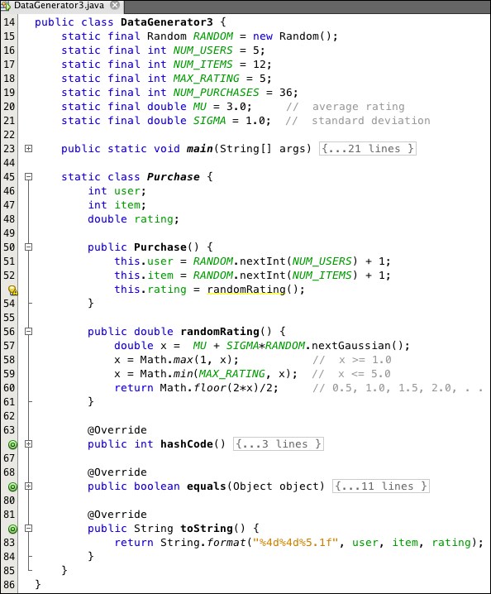Close the DataGenerator3.java tab
The width and height of the screenshot is (491, 594).
tap(115, 5)
